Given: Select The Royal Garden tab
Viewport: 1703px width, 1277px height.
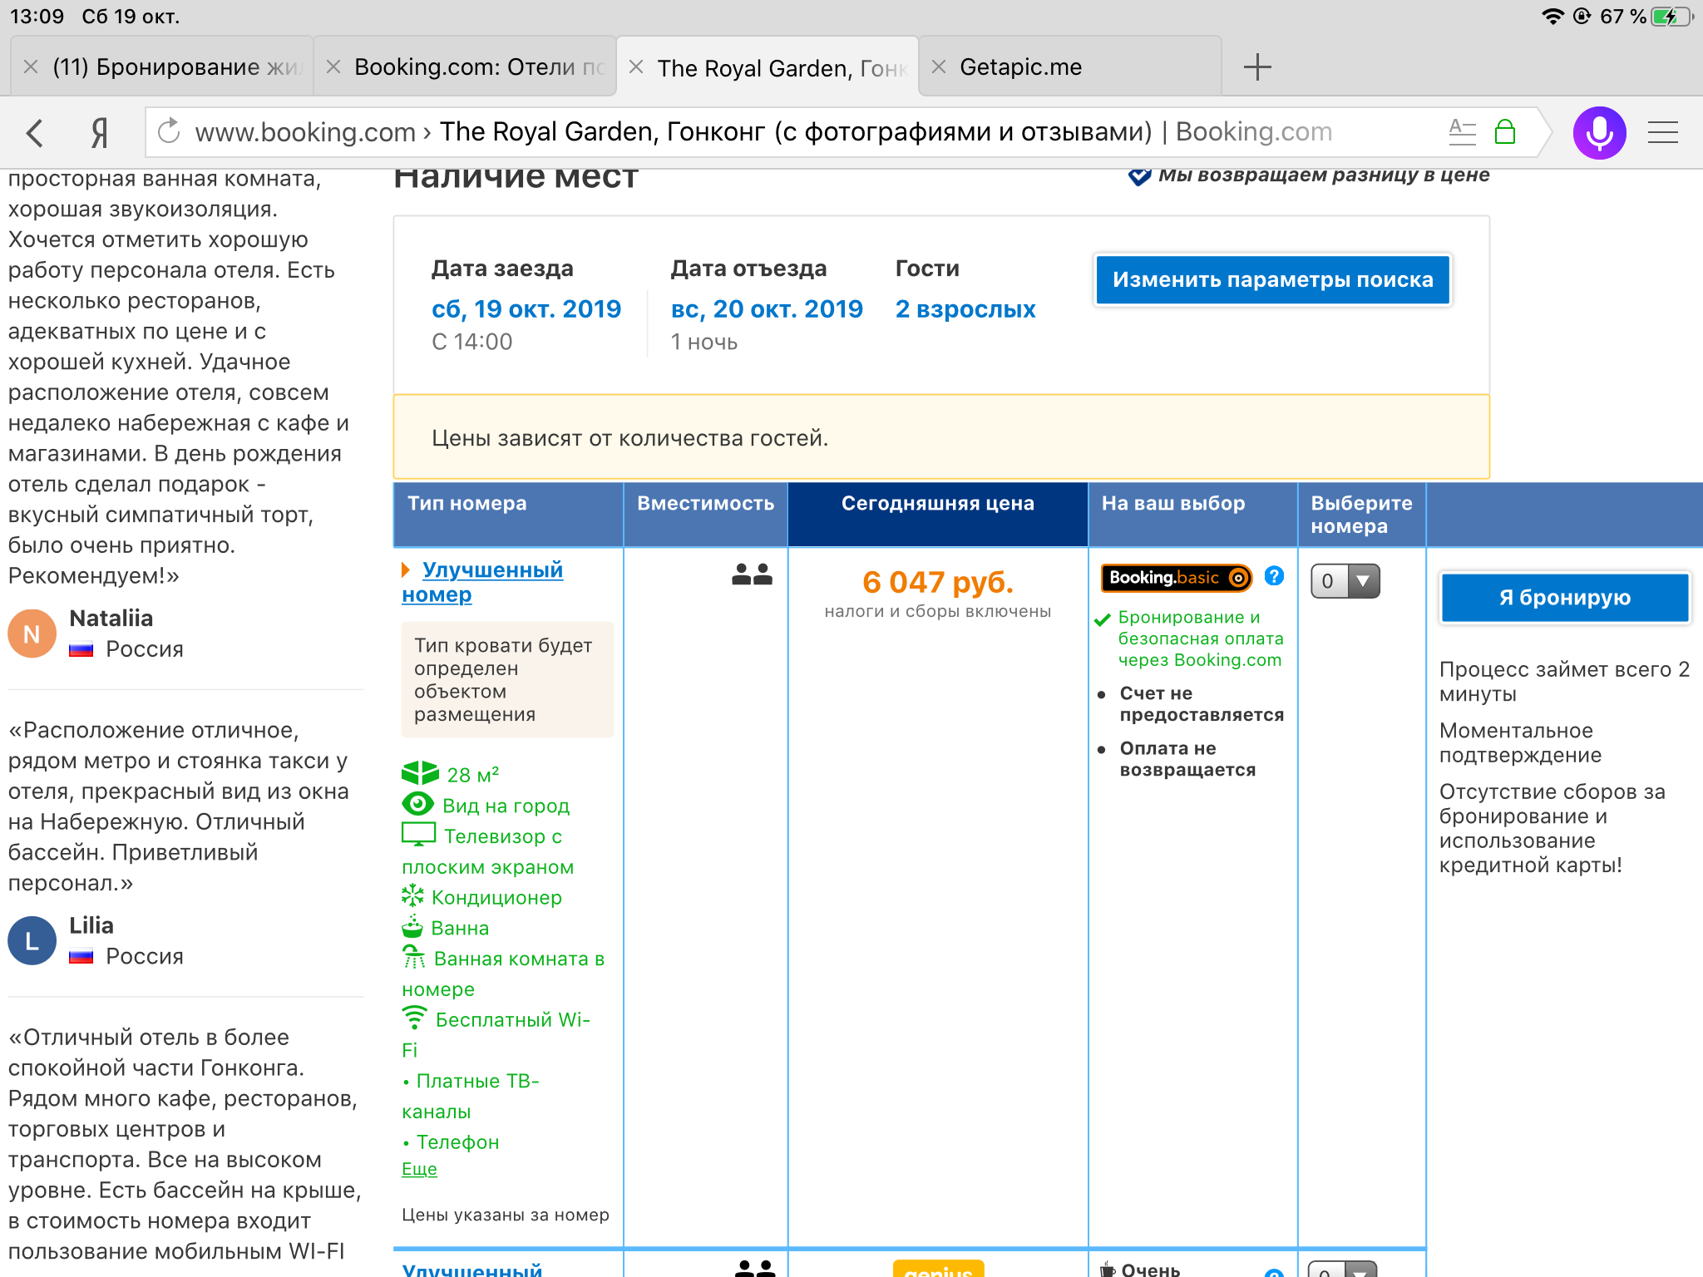Looking at the screenshot, I should coord(768,67).
